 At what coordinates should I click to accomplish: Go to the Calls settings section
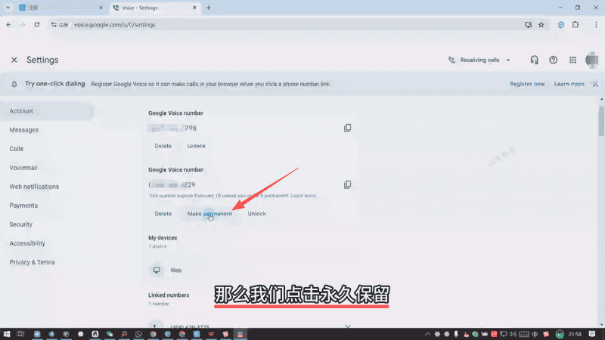click(x=16, y=149)
